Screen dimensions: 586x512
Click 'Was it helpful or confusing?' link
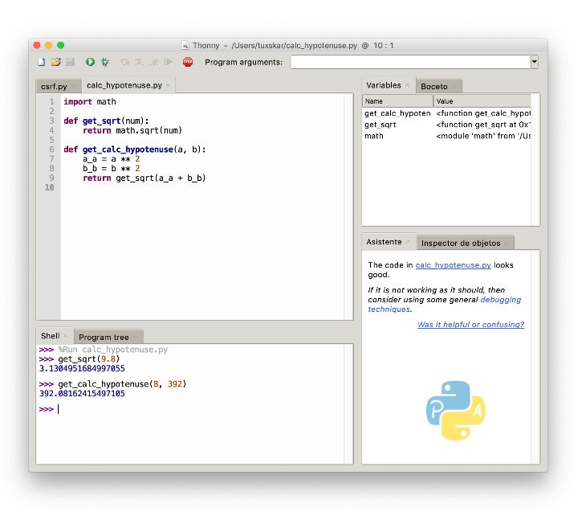(471, 325)
